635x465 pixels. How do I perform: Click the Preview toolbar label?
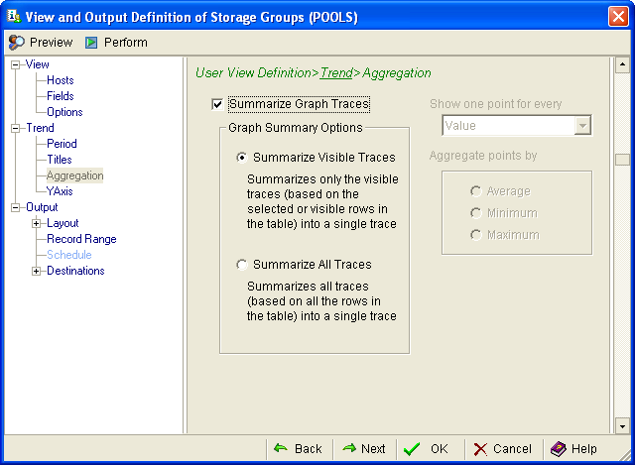pyautogui.click(x=51, y=43)
